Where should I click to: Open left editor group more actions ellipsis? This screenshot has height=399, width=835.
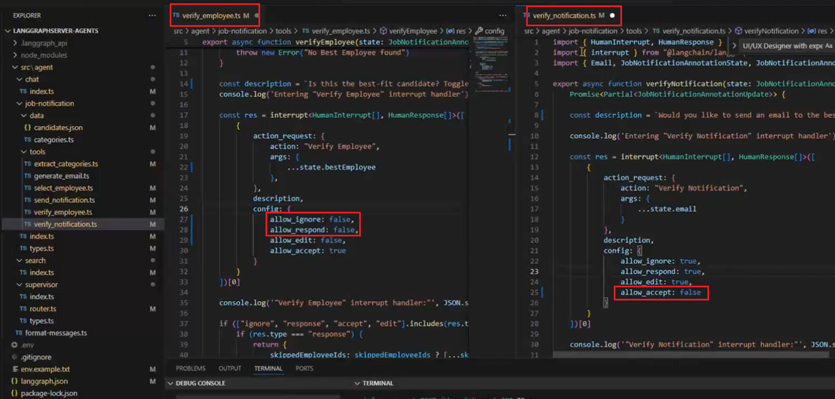click(503, 16)
